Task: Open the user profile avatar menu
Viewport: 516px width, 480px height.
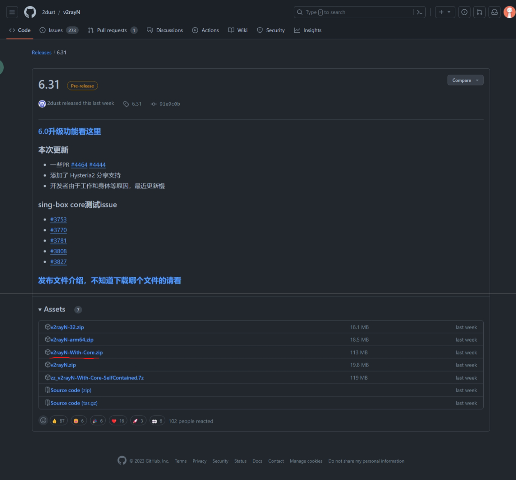Action: coord(509,12)
